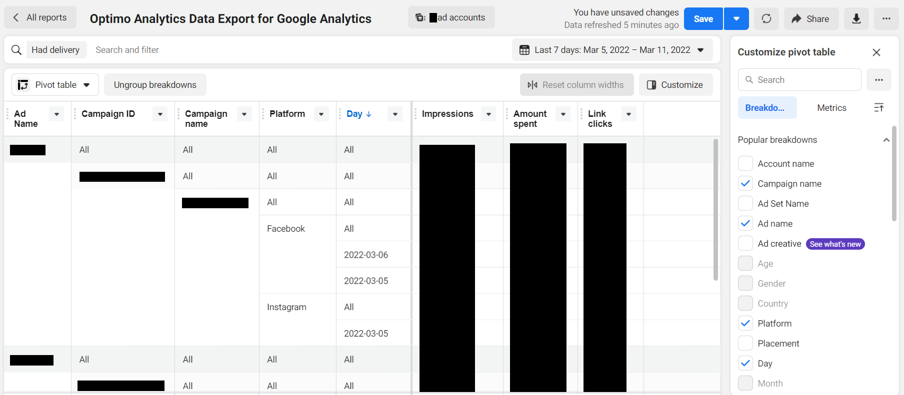This screenshot has height=395, width=904.
Task: Click the table vertical scrollbar
Action: [715, 210]
